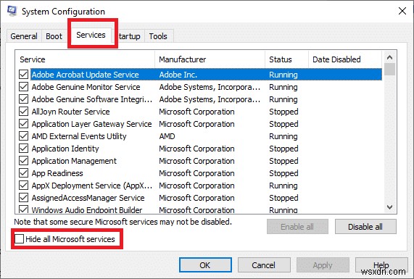The height and width of the screenshot is (279, 414).
Task: Toggle AssignedAccessManager Service checkbox
Action: coord(23,198)
